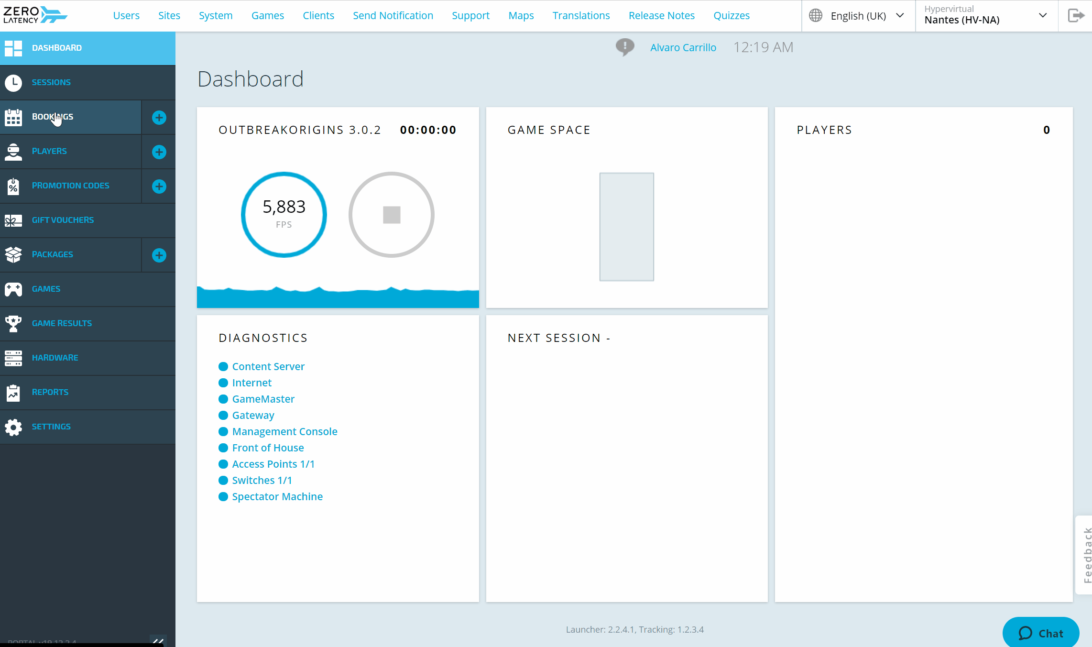Screen dimensions: 1092x647
Task: Open the Feedback side tab
Action: [x=1084, y=555]
